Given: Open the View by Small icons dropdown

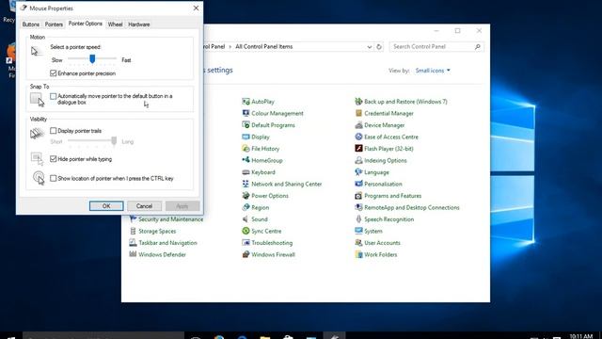Looking at the screenshot, I should point(433,71).
